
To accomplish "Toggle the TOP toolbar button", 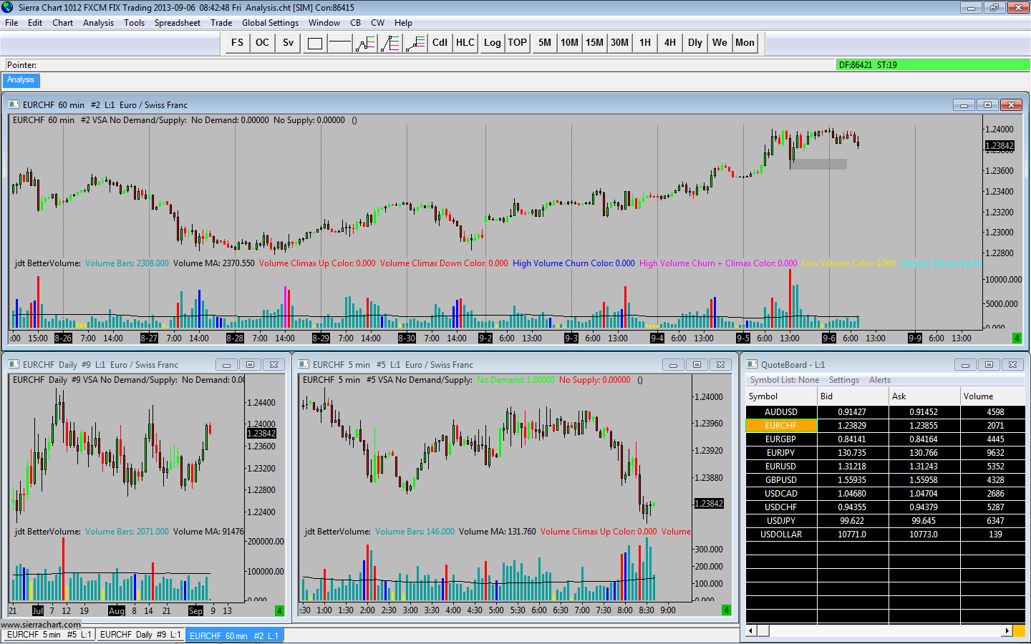I will pyautogui.click(x=517, y=43).
